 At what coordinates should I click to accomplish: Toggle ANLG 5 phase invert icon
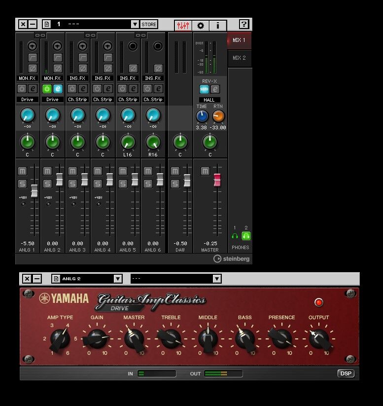tap(133, 69)
